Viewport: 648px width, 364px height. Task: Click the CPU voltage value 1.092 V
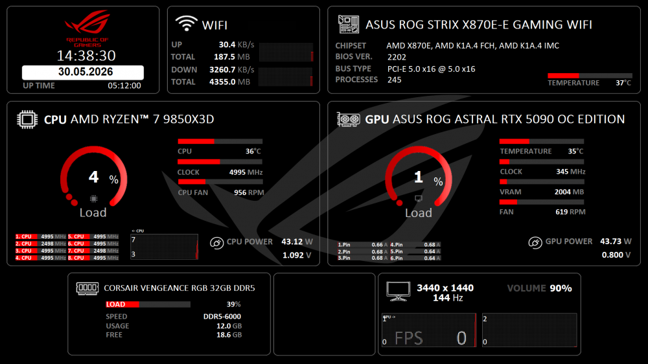click(x=297, y=255)
